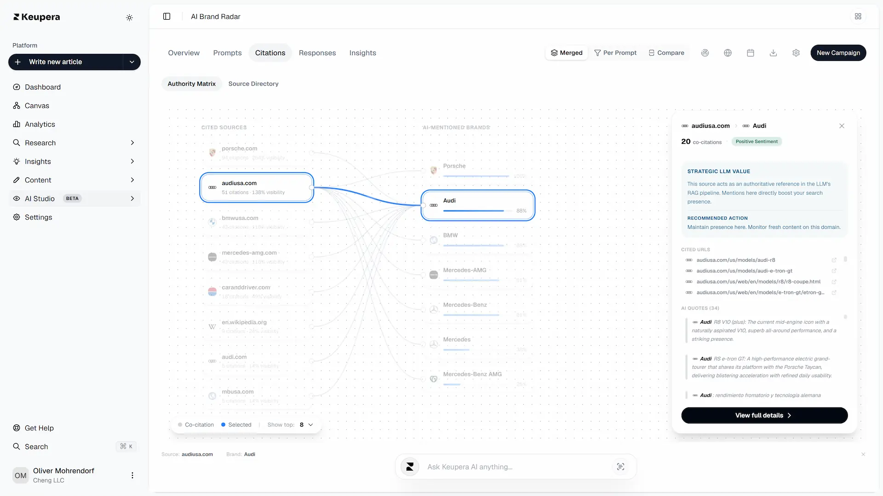Select the caranddriver.com source node
The image size is (883, 496).
(257, 292)
